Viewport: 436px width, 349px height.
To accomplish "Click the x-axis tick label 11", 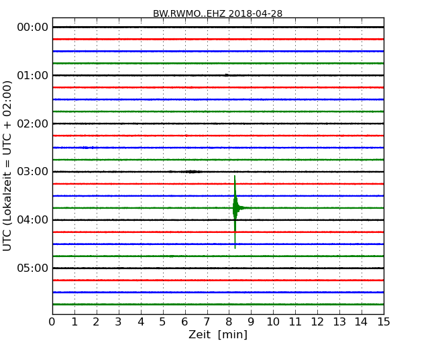I will point(295,322).
